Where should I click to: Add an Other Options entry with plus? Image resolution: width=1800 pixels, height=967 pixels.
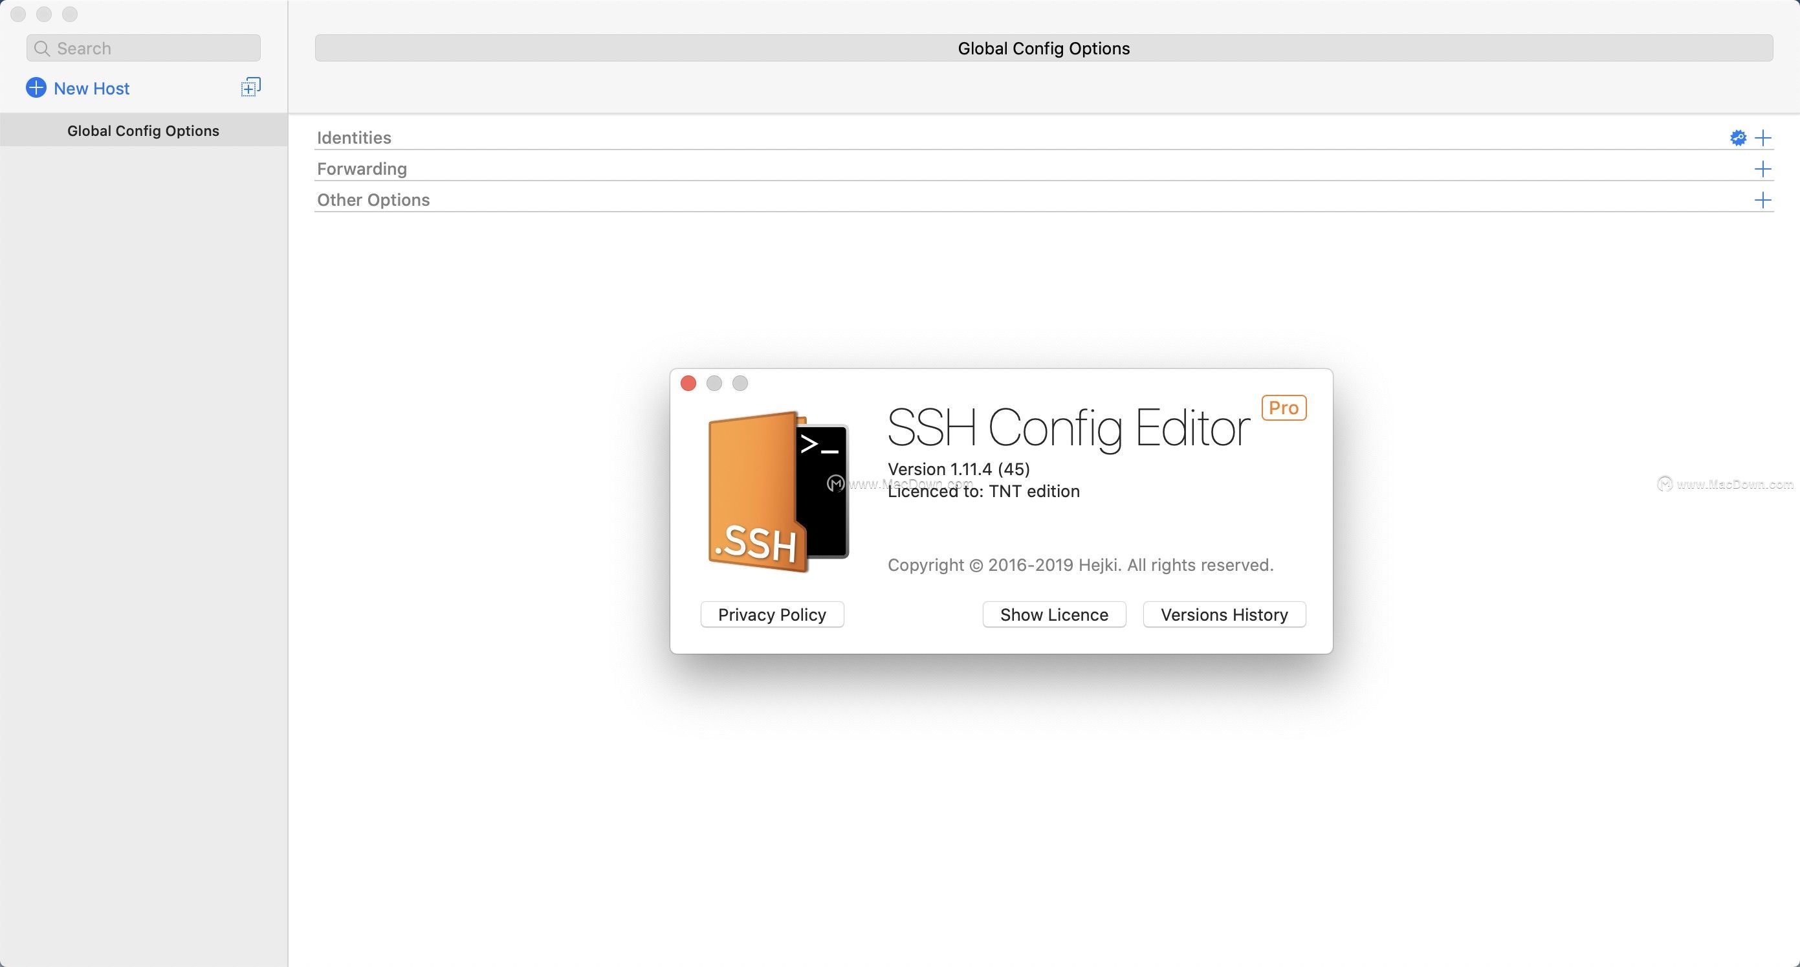pos(1763,201)
